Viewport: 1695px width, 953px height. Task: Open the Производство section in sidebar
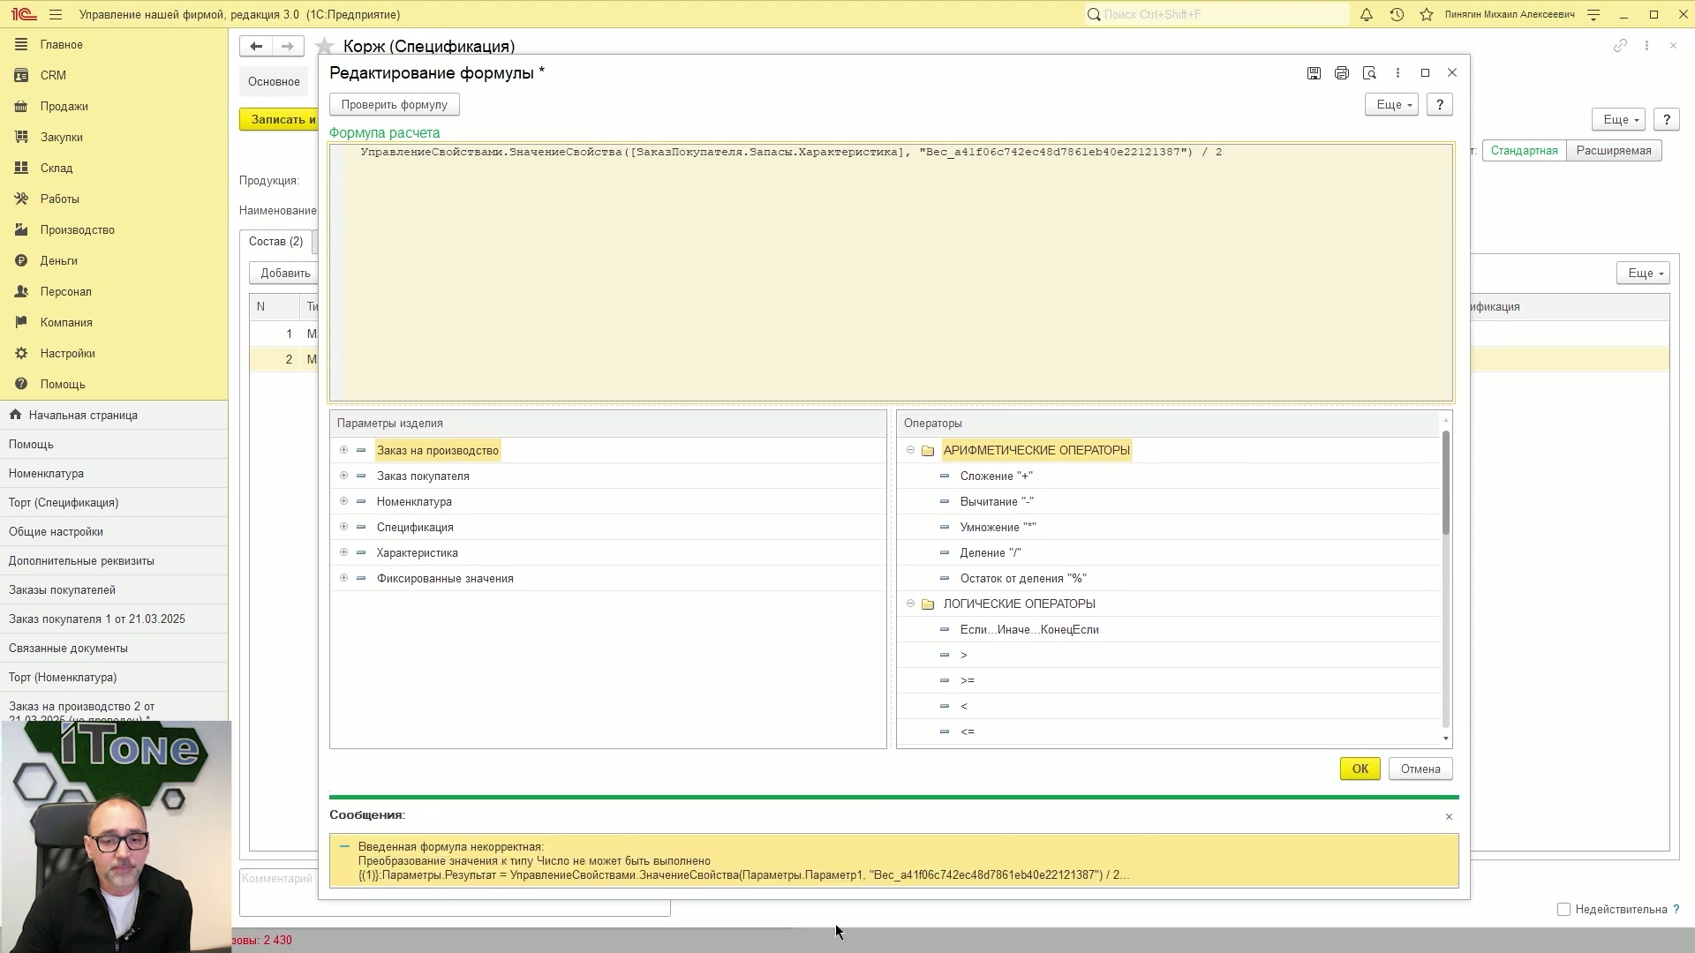click(x=77, y=230)
